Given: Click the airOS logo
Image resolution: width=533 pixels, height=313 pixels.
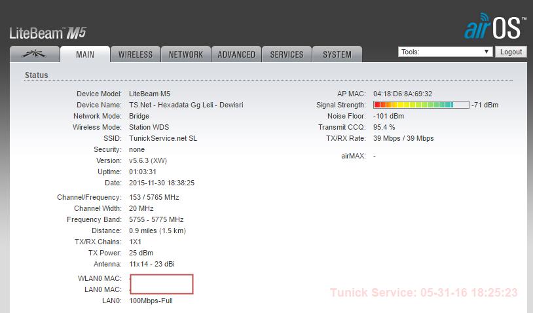Looking at the screenshot, I should tap(495, 26).
